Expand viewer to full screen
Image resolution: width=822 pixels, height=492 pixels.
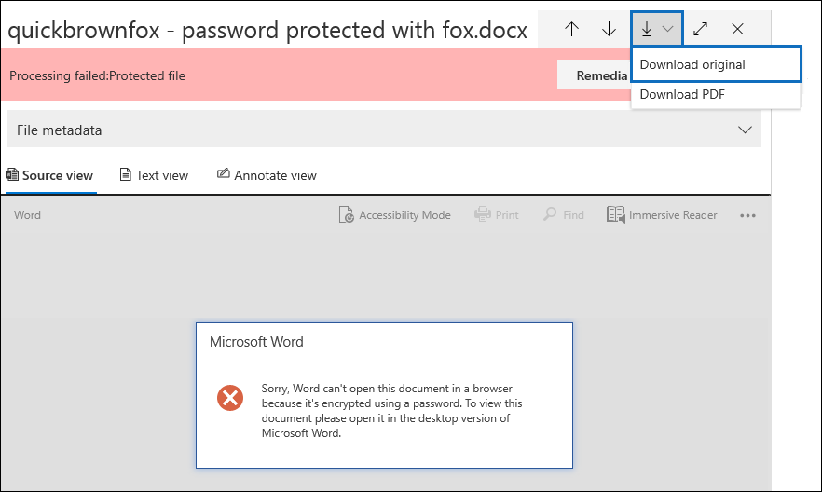(701, 29)
